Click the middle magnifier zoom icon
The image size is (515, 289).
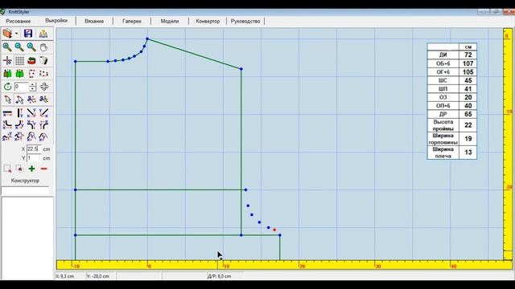19,47
